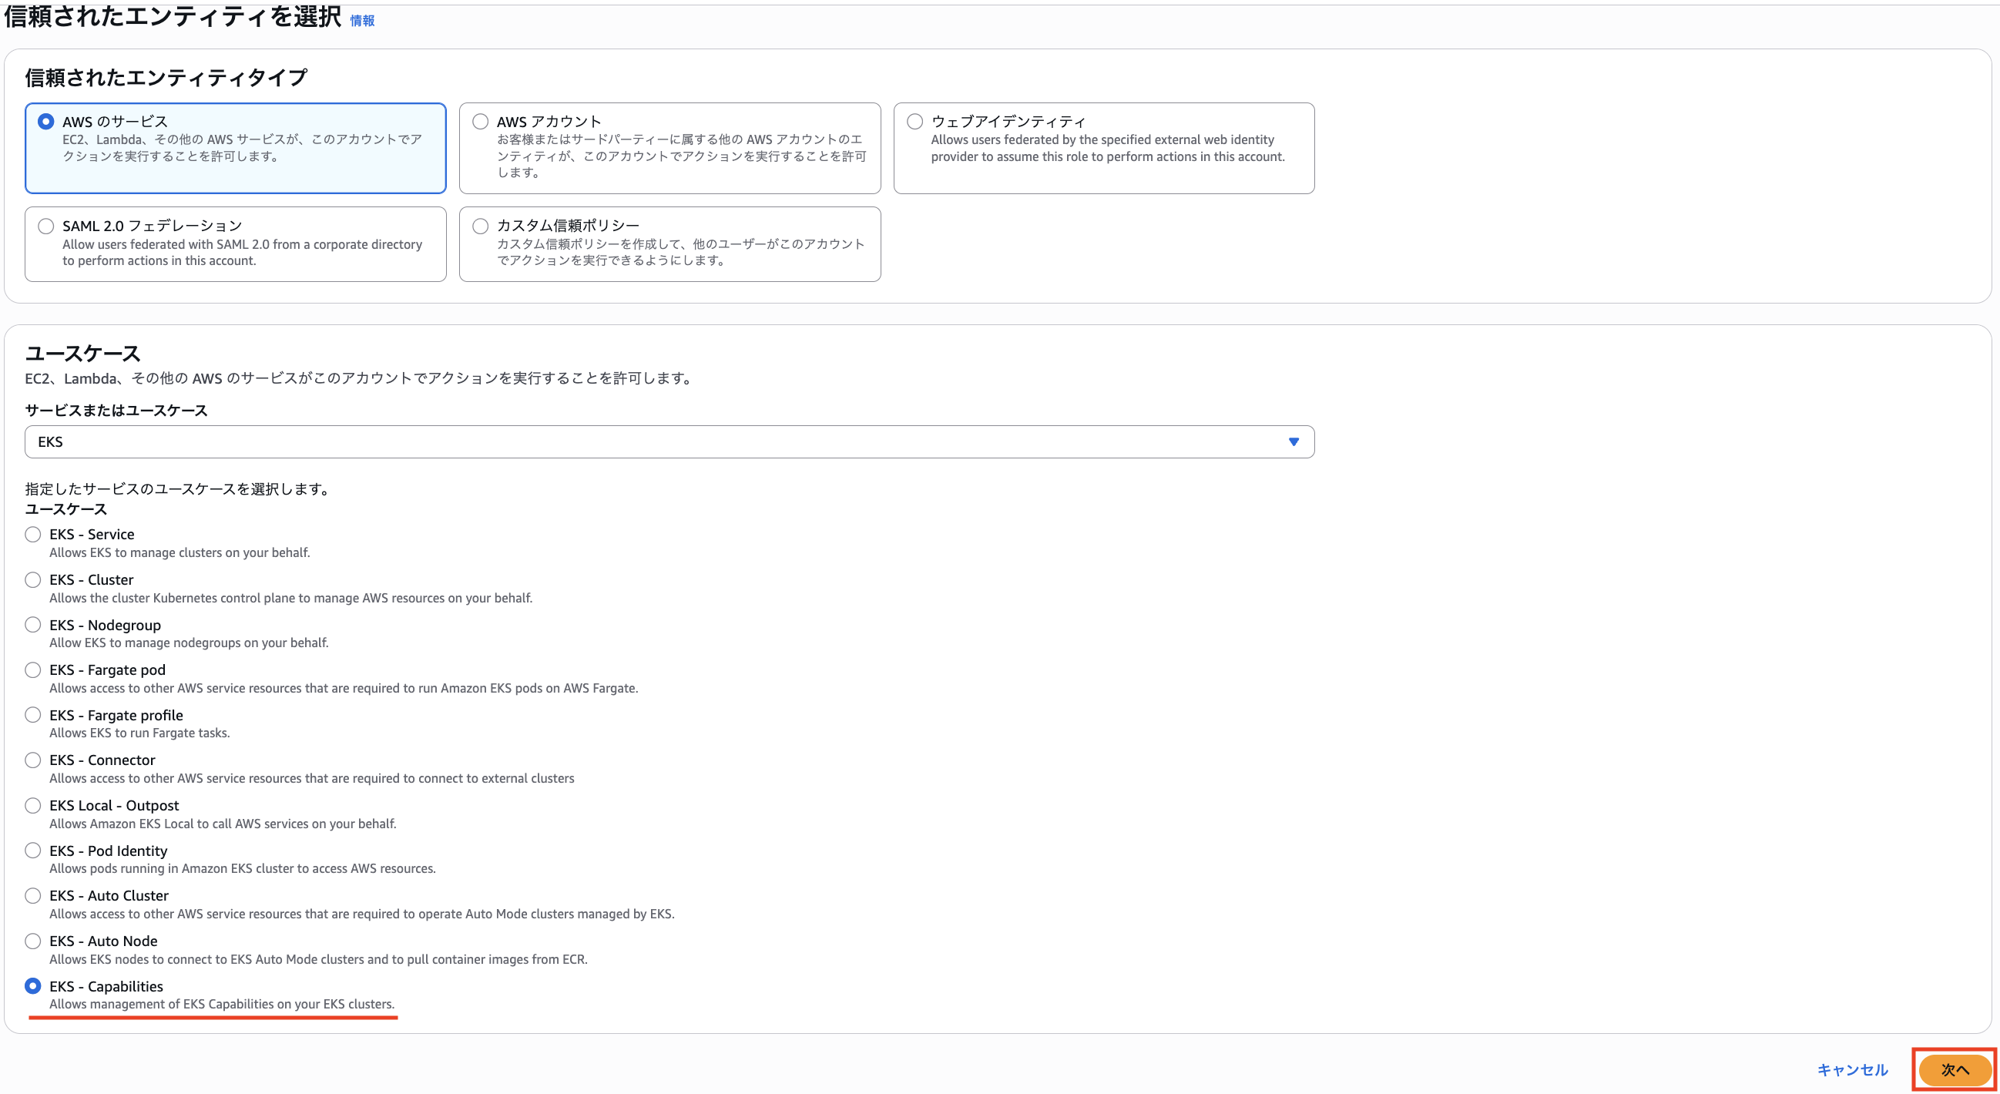Pick EKS - Auto Node option
Image resolution: width=2000 pixels, height=1094 pixels.
[32, 941]
